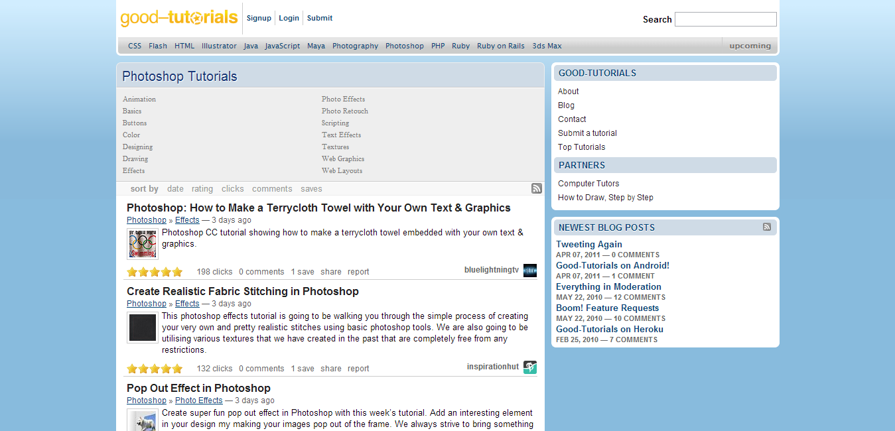Select CSS in the category bar
The height and width of the screenshot is (431, 895).
(135, 46)
